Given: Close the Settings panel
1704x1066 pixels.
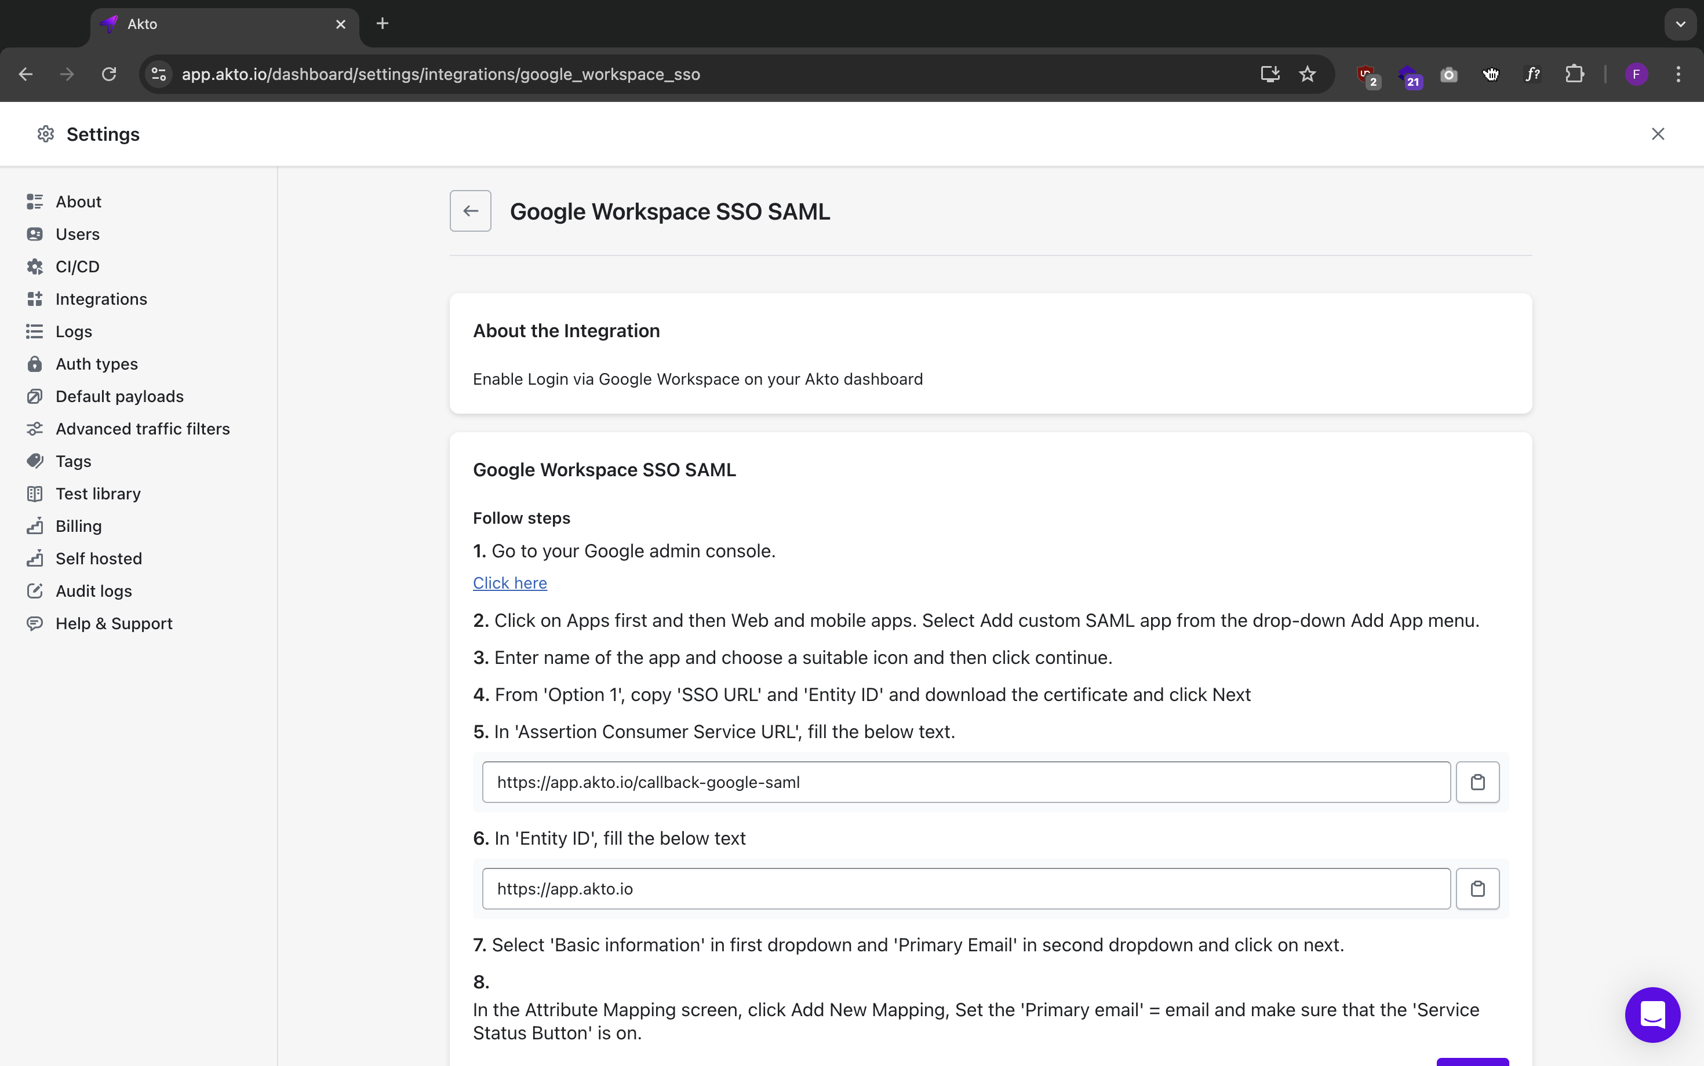Looking at the screenshot, I should (1658, 134).
